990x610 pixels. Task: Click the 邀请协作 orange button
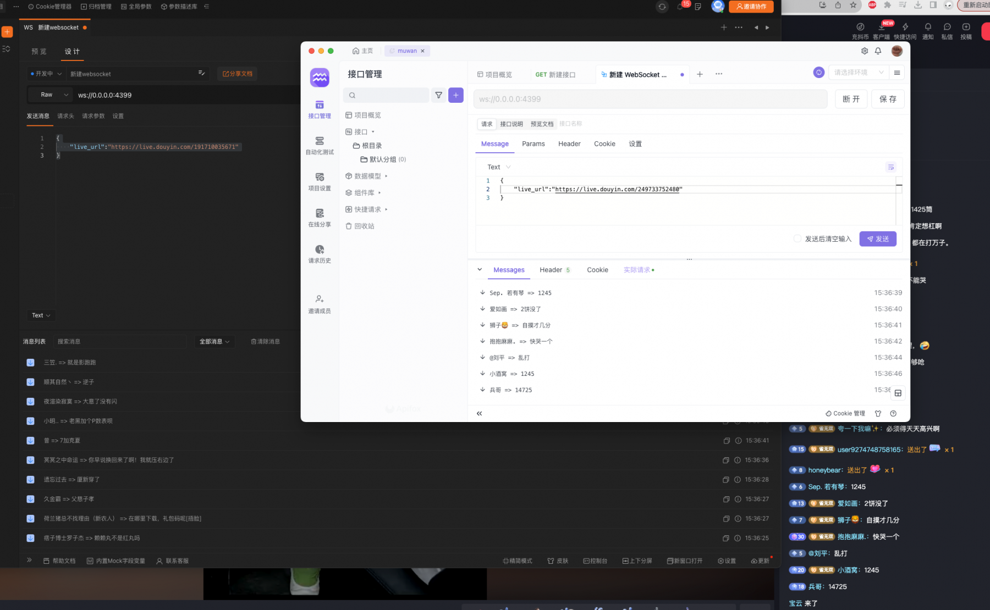pyautogui.click(x=751, y=7)
